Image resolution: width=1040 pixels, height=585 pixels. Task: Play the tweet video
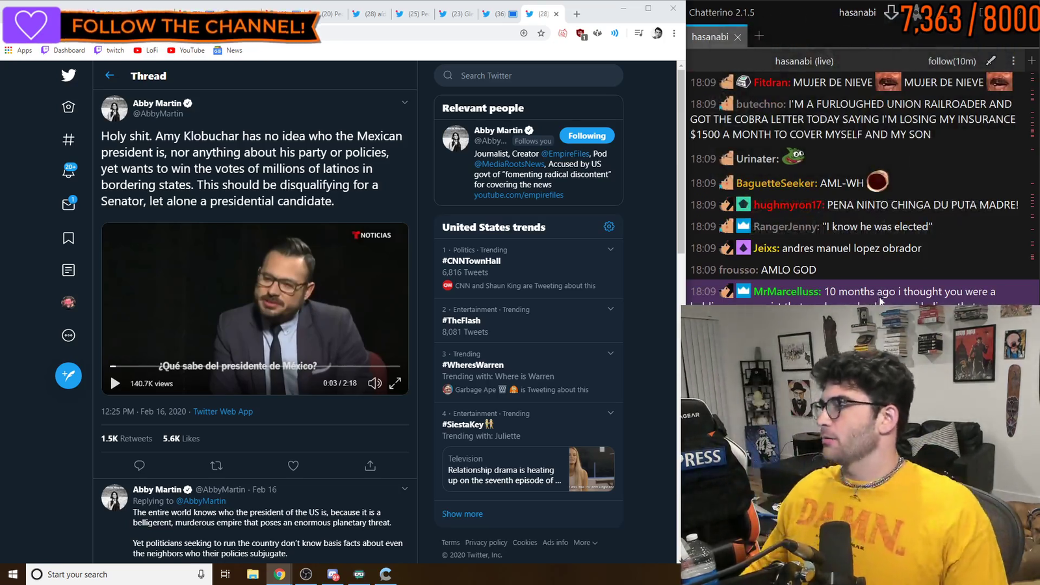coord(115,383)
